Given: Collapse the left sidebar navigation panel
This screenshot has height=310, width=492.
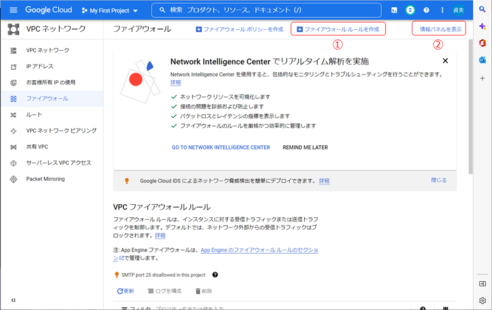Looking at the screenshot, I should click(13, 300).
